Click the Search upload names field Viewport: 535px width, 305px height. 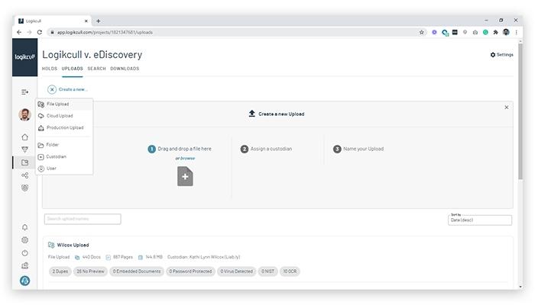83,219
